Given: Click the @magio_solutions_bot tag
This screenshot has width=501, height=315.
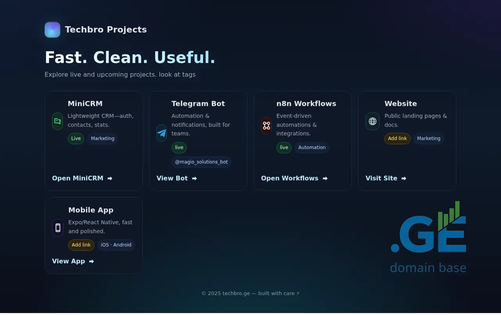Looking at the screenshot, I should [201, 162].
